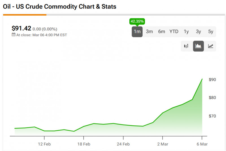Viewport: 226px width, 151px height.
Task: Switch to line chart view
Action: click(x=210, y=46)
